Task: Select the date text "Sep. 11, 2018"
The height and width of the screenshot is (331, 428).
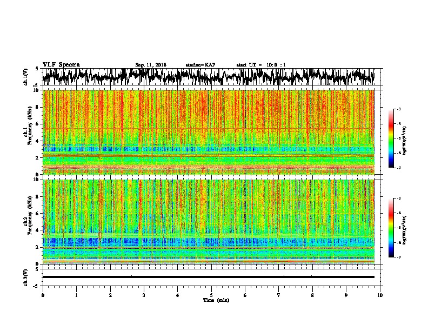Action: click(151, 65)
